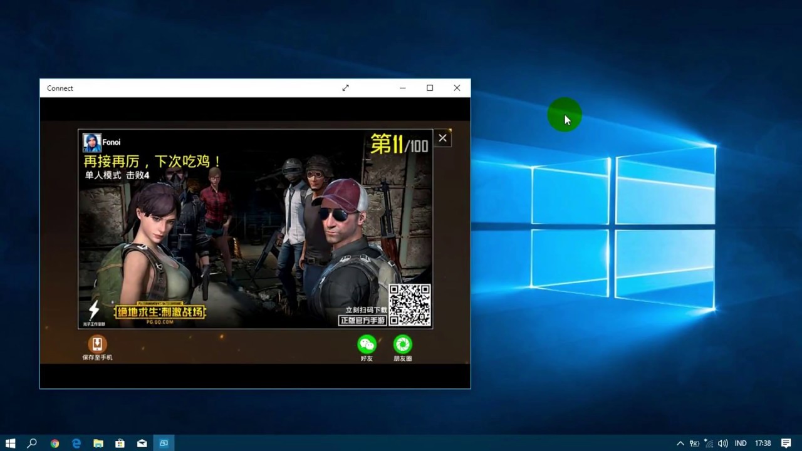Click the Fonoi player name

pyautogui.click(x=112, y=142)
